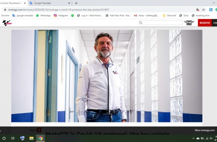Click the FIM logo beside the search box

coord(189,23)
